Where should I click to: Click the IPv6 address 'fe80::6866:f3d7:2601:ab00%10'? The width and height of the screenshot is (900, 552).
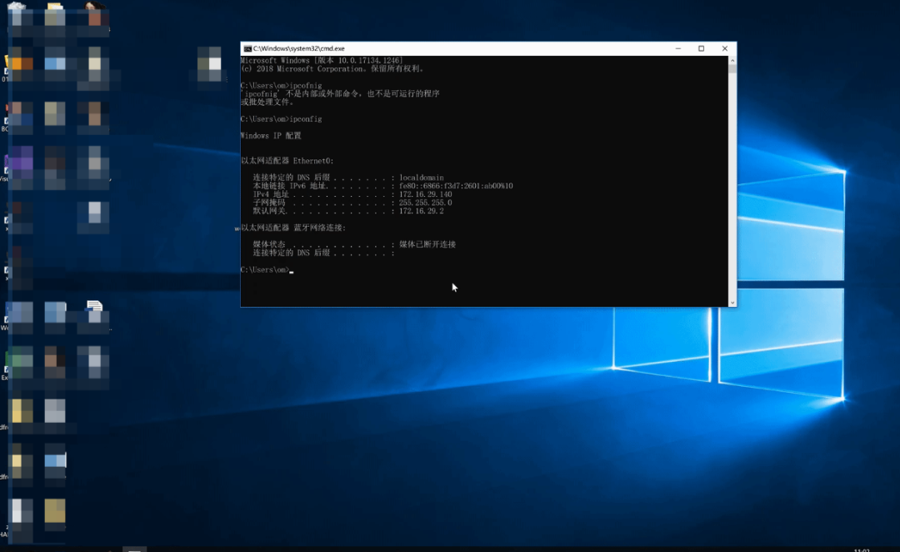point(457,186)
